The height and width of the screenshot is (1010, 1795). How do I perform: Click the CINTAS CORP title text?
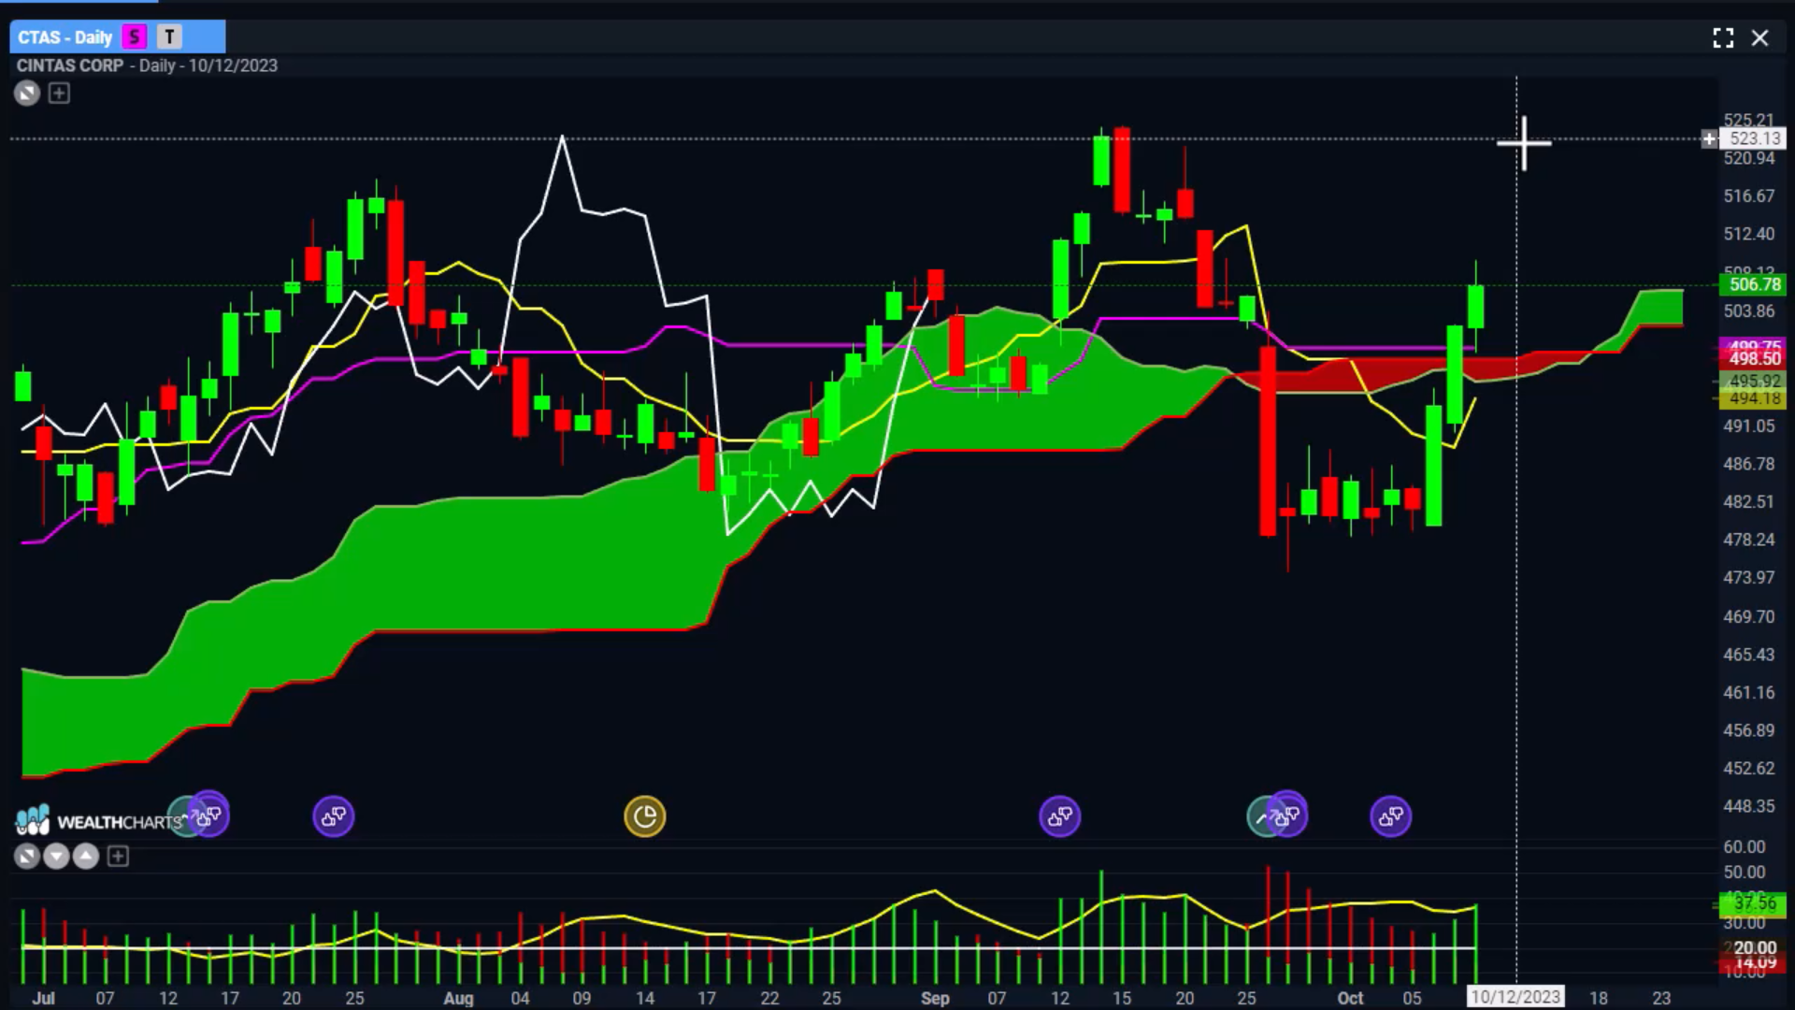pyautogui.click(x=70, y=65)
